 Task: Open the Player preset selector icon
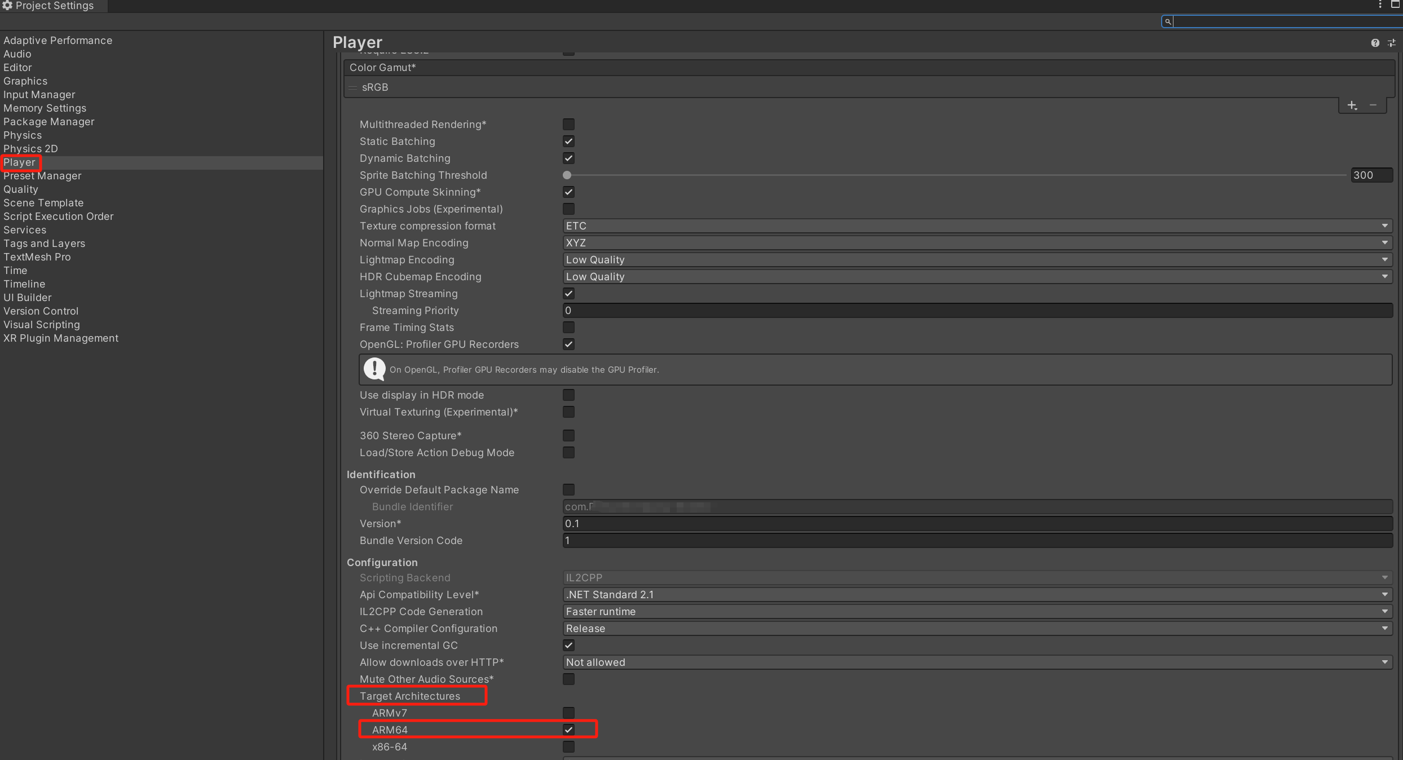(x=1391, y=43)
